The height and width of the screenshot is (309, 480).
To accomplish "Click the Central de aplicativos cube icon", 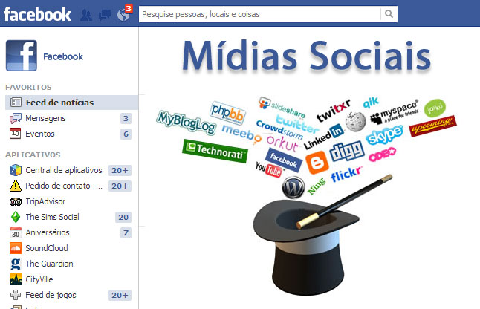I will coord(16,170).
